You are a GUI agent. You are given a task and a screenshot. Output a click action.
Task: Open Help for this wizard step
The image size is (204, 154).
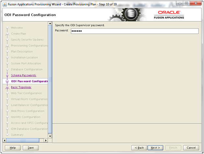coord(13,148)
